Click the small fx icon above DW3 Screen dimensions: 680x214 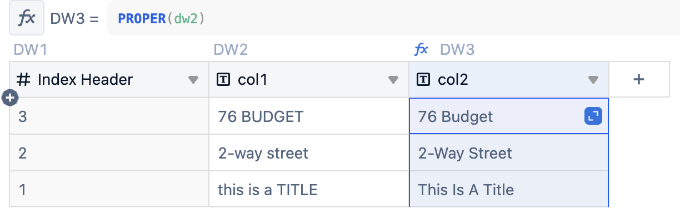tap(422, 50)
